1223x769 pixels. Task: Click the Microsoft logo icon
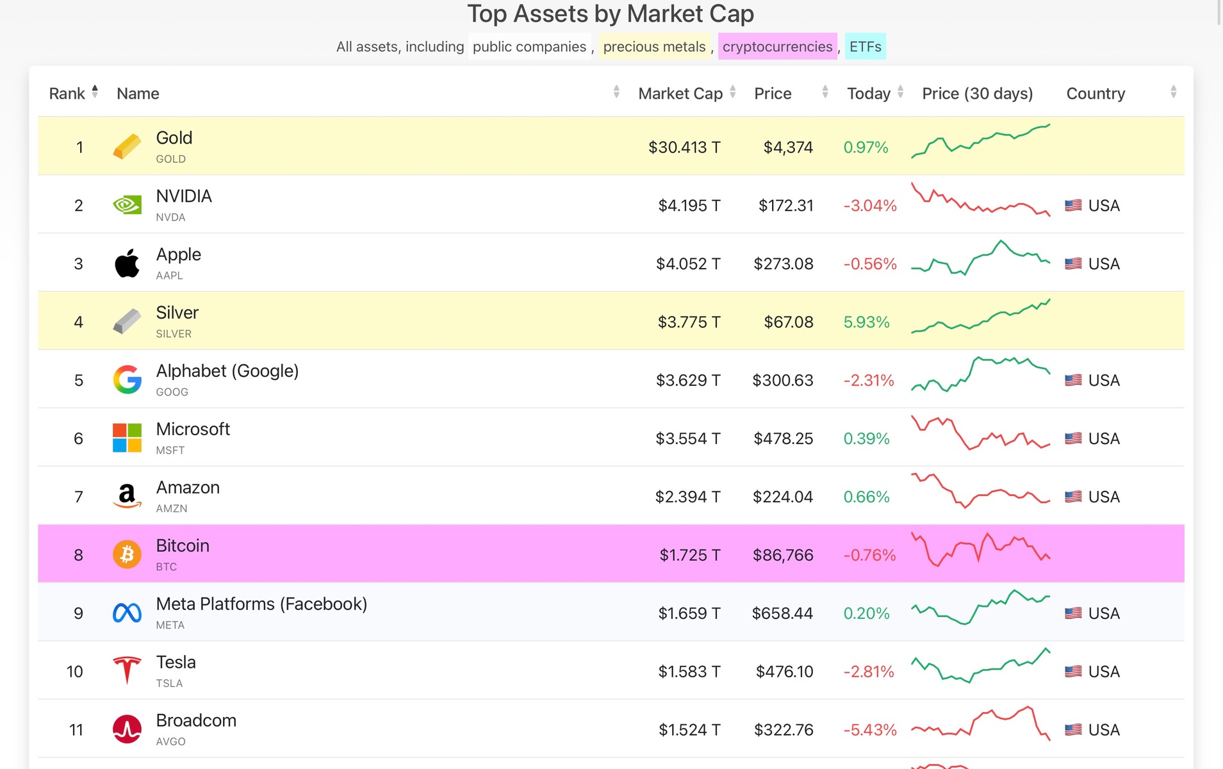(x=127, y=438)
